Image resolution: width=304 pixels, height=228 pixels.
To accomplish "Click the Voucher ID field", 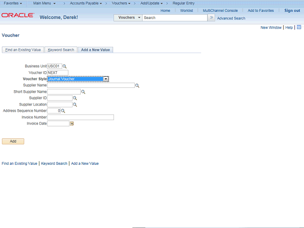I will pyautogui.click(x=57, y=73).
